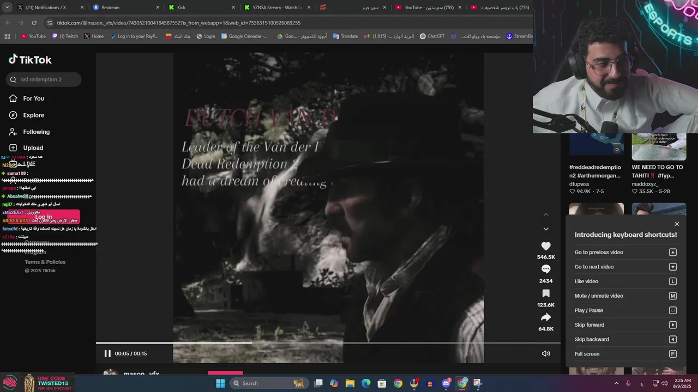Open the ChatGPT bookmark
698x392 pixels.
tap(432, 36)
